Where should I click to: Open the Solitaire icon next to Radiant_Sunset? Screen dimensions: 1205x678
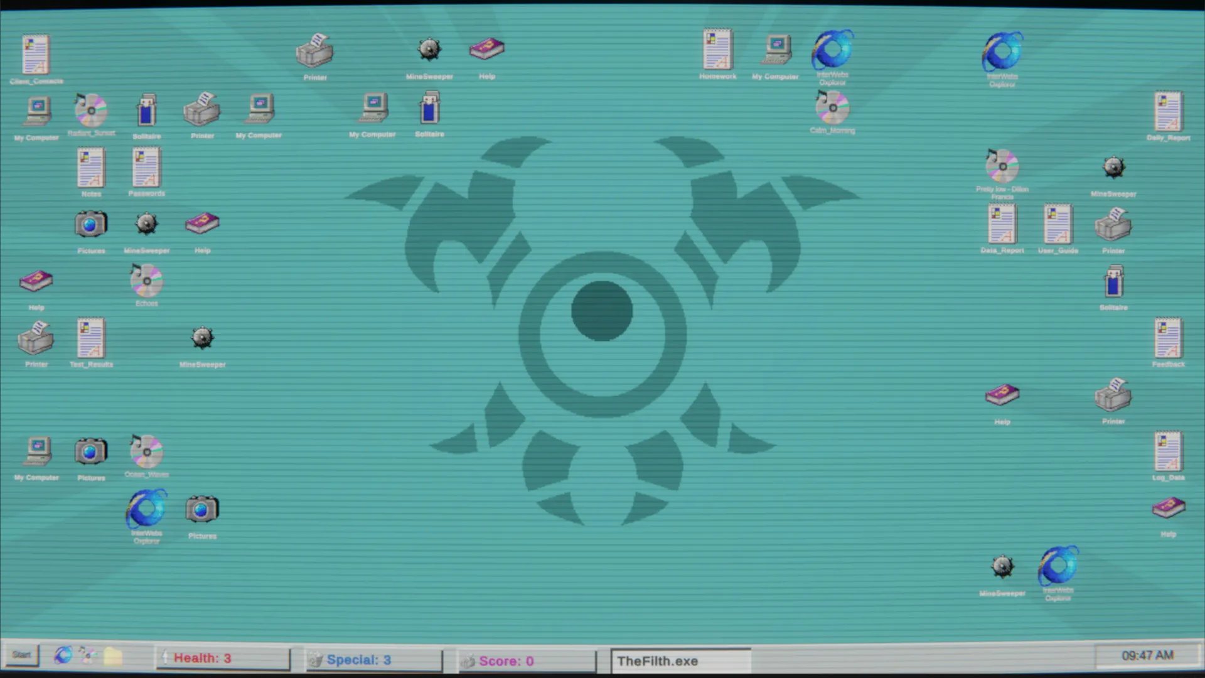click(146, 110)
